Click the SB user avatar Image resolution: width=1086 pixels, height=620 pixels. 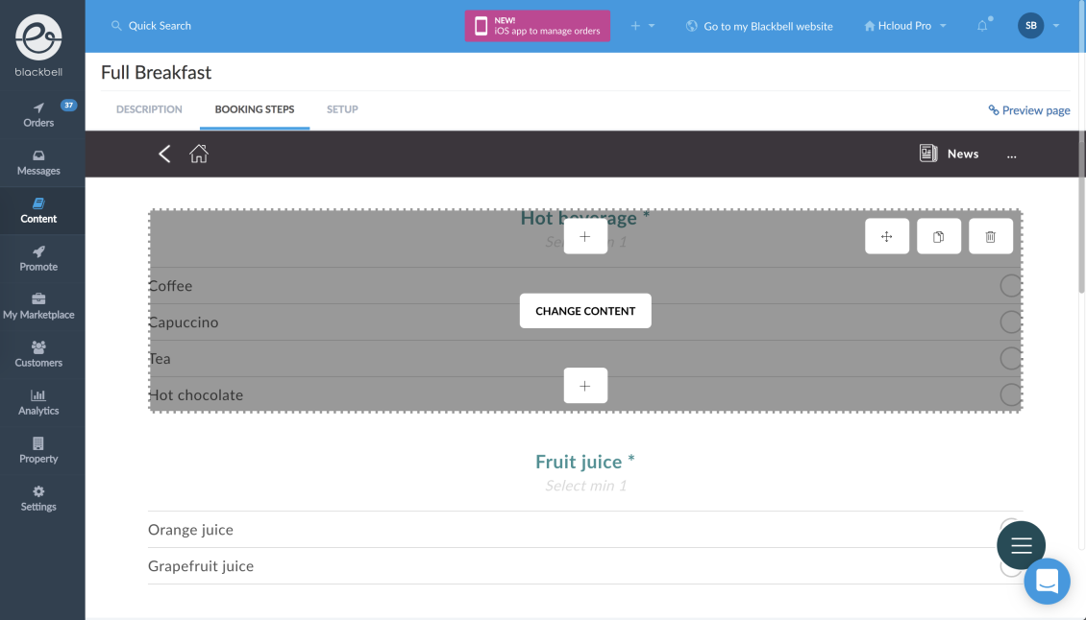pos(1030,26)
